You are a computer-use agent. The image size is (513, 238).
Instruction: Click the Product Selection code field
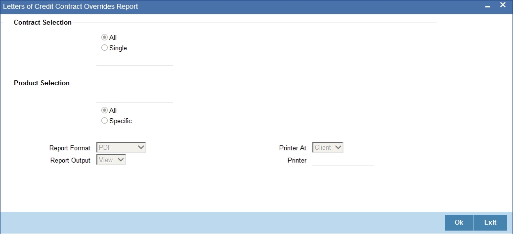pos(134,97)
